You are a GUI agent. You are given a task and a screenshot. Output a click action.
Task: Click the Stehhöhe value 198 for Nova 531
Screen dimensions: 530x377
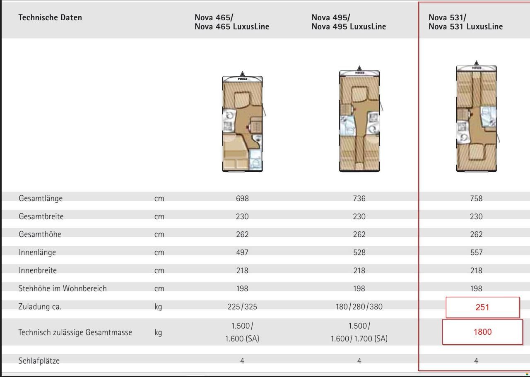pos(476,288)
